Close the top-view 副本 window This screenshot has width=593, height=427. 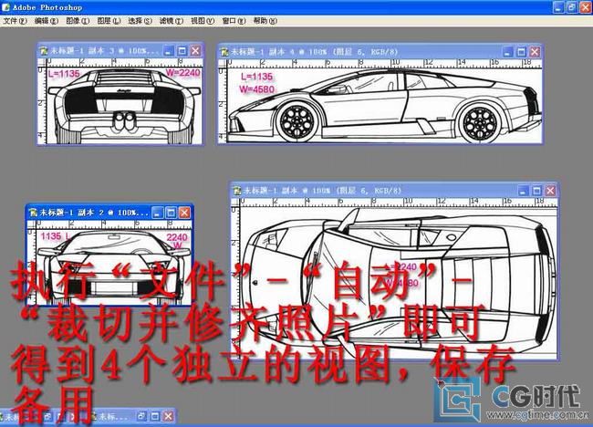(551, 191)
